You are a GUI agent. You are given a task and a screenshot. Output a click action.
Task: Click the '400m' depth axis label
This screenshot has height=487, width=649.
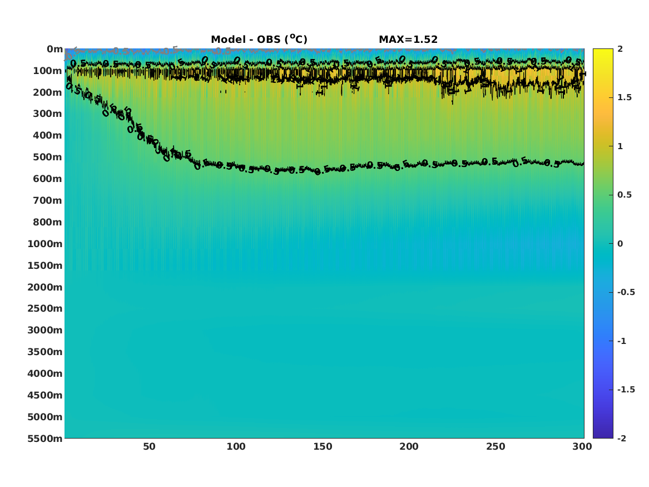[x=48, y=135]
